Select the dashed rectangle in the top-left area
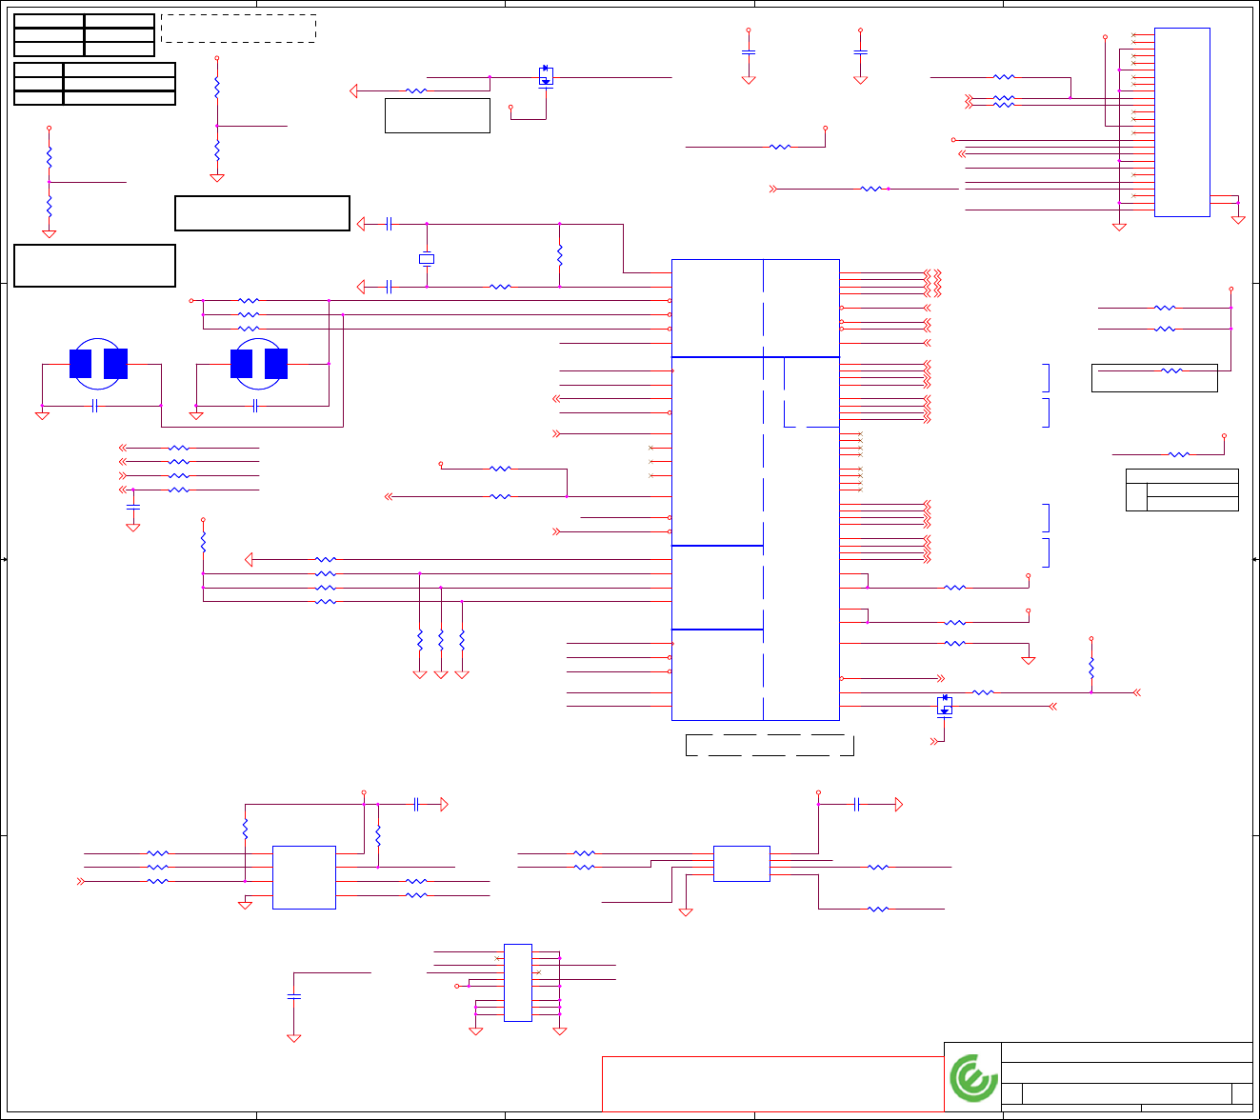The height and width of the screenshot is (1120, 1260). (x=238, y=28)
